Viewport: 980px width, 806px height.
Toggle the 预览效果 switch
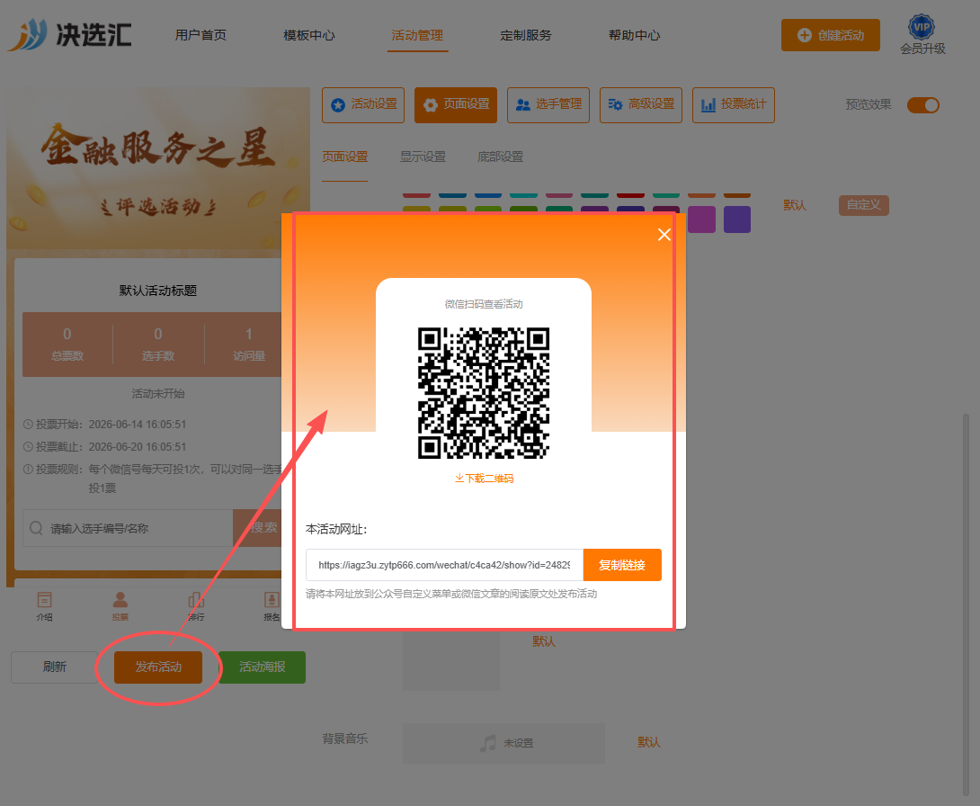(923, 105)
